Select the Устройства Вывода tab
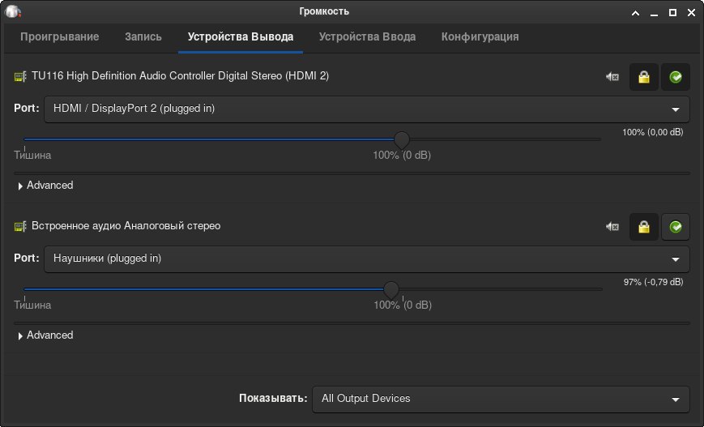704x427 pixels. (x=241, y=36)
